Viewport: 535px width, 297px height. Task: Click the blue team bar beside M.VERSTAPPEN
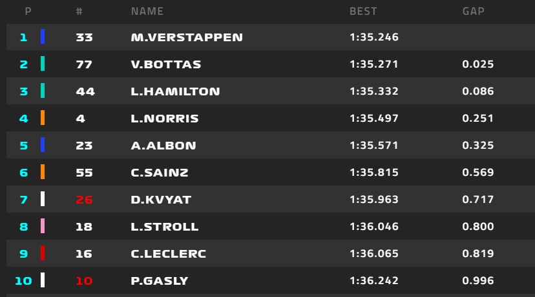[x=43, y=37]
